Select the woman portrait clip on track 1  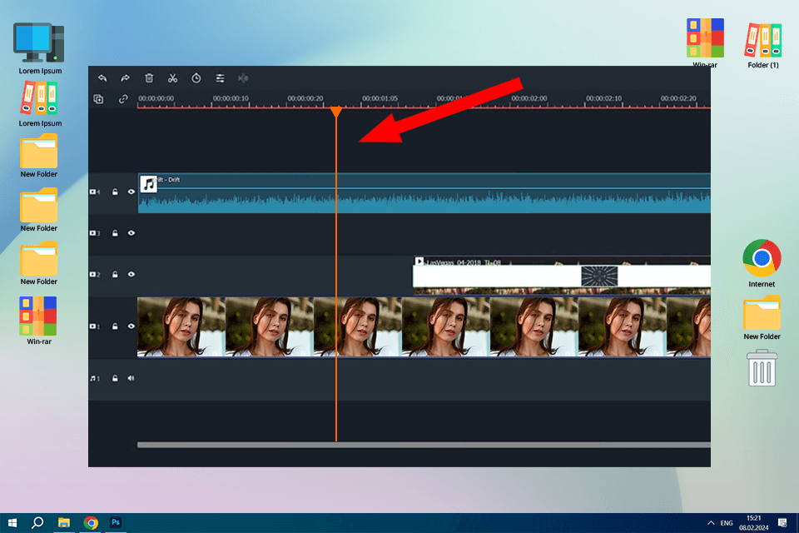(424, 327)
